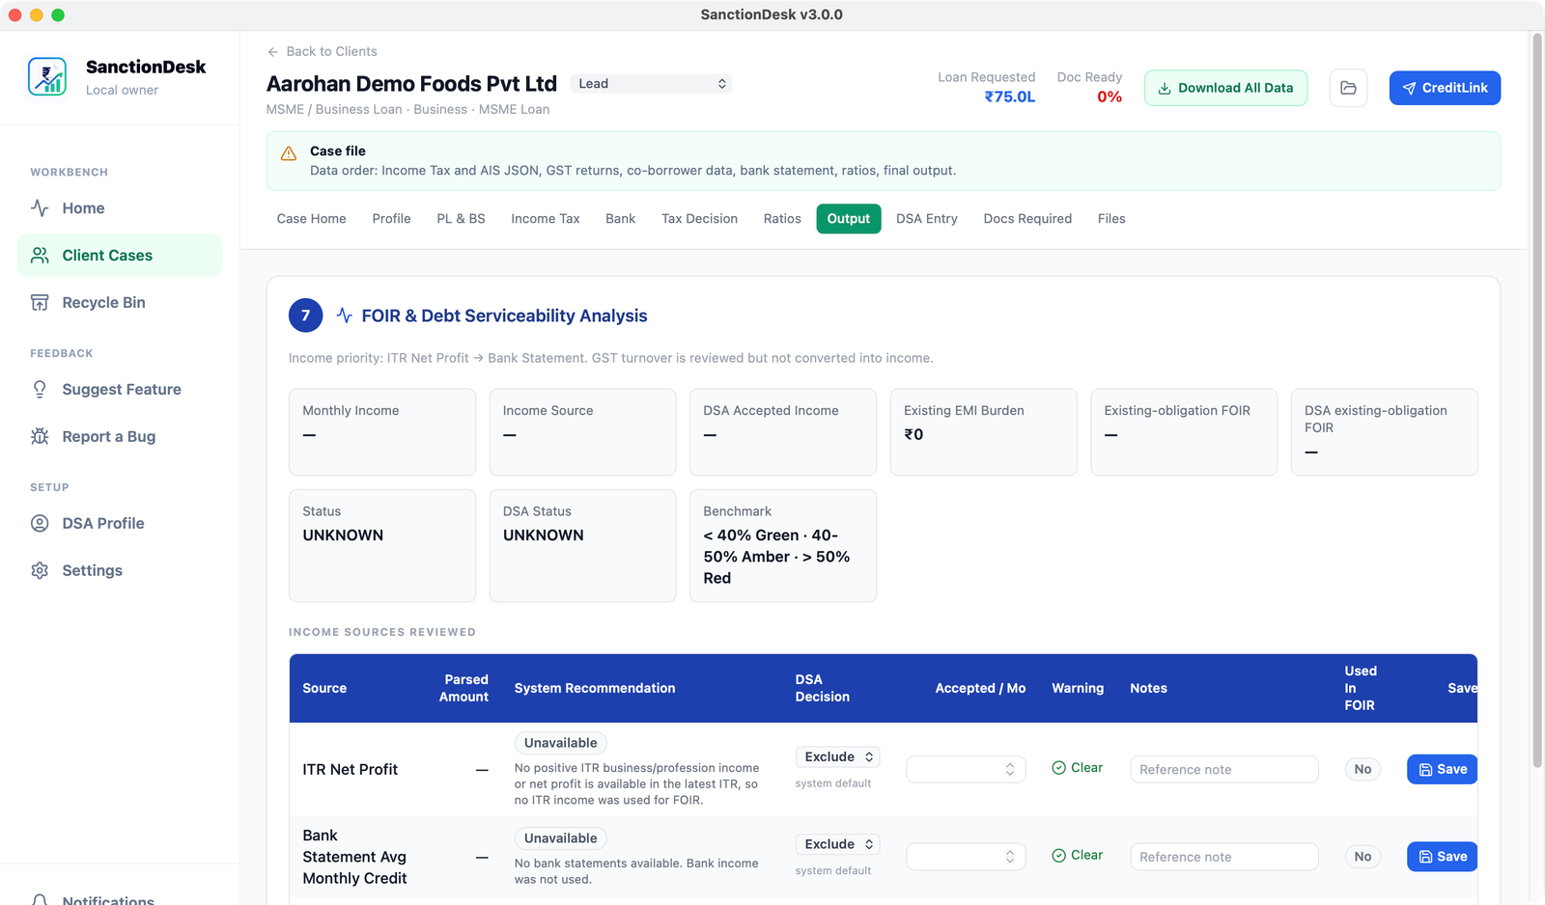Click the Client Cases people icon
The image size is (1545, 905).
tap(40, 255)
